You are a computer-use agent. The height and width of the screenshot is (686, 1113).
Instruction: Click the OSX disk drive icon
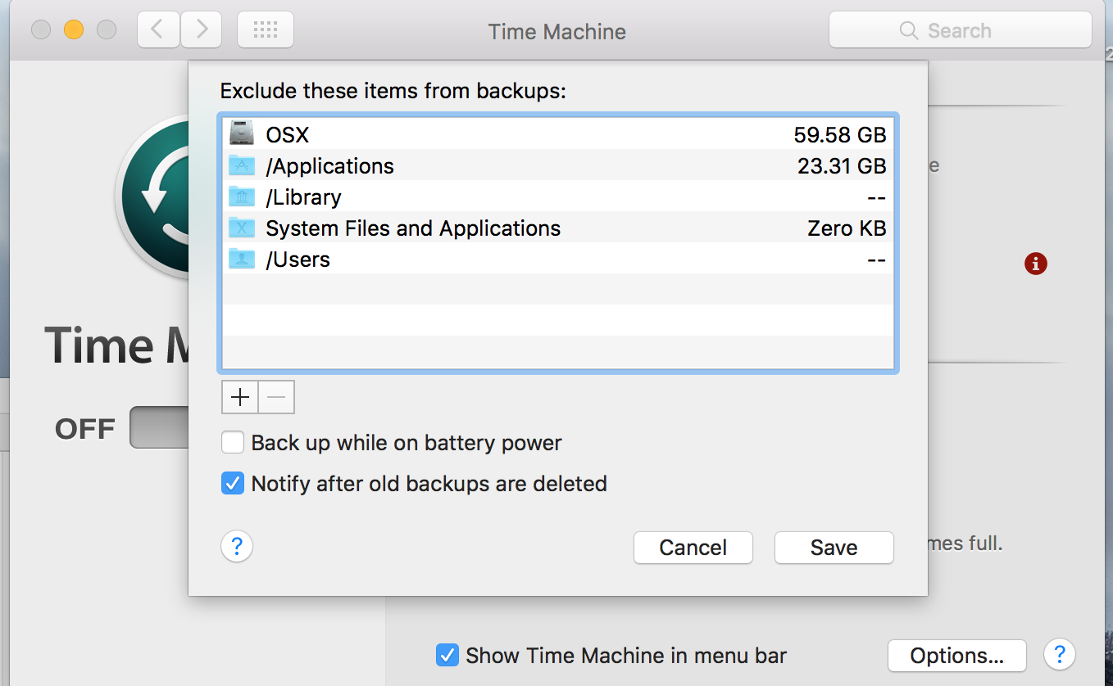tap(241, 133)
